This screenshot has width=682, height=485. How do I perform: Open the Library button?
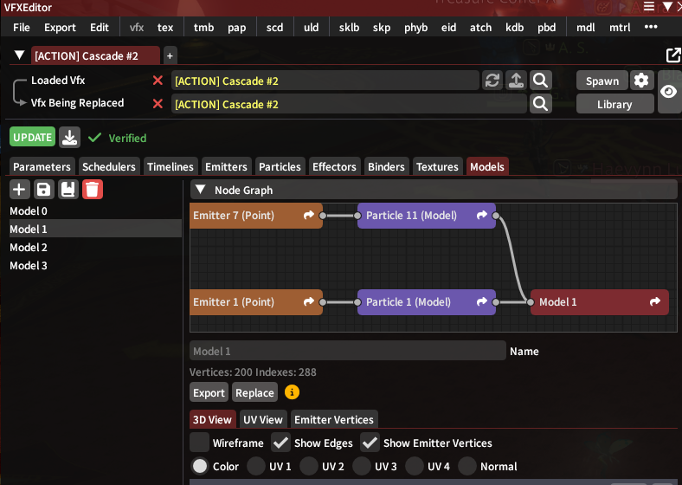(614, 104)
